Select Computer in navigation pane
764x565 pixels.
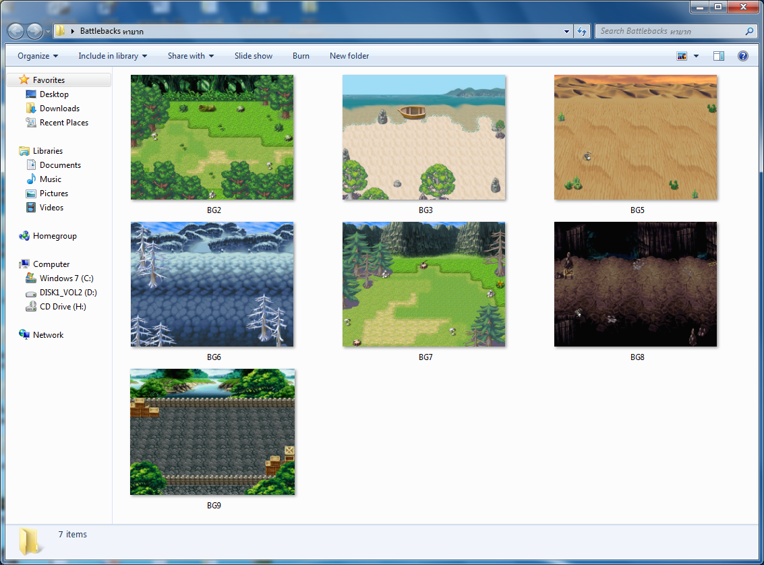tap(51, 264)
